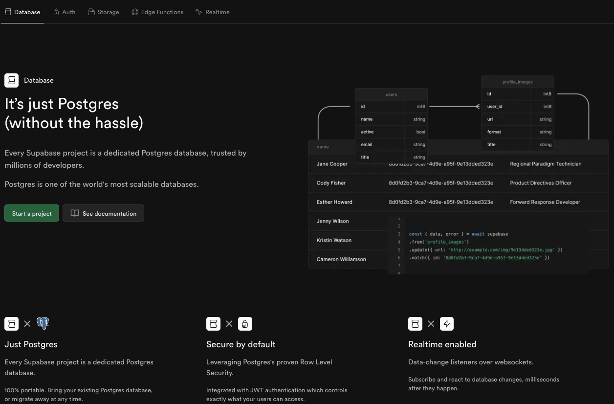This screenshot has width=614, height=404.
Task: Click the Auth lock icon above Secure by default
Action: pos(245,323)
